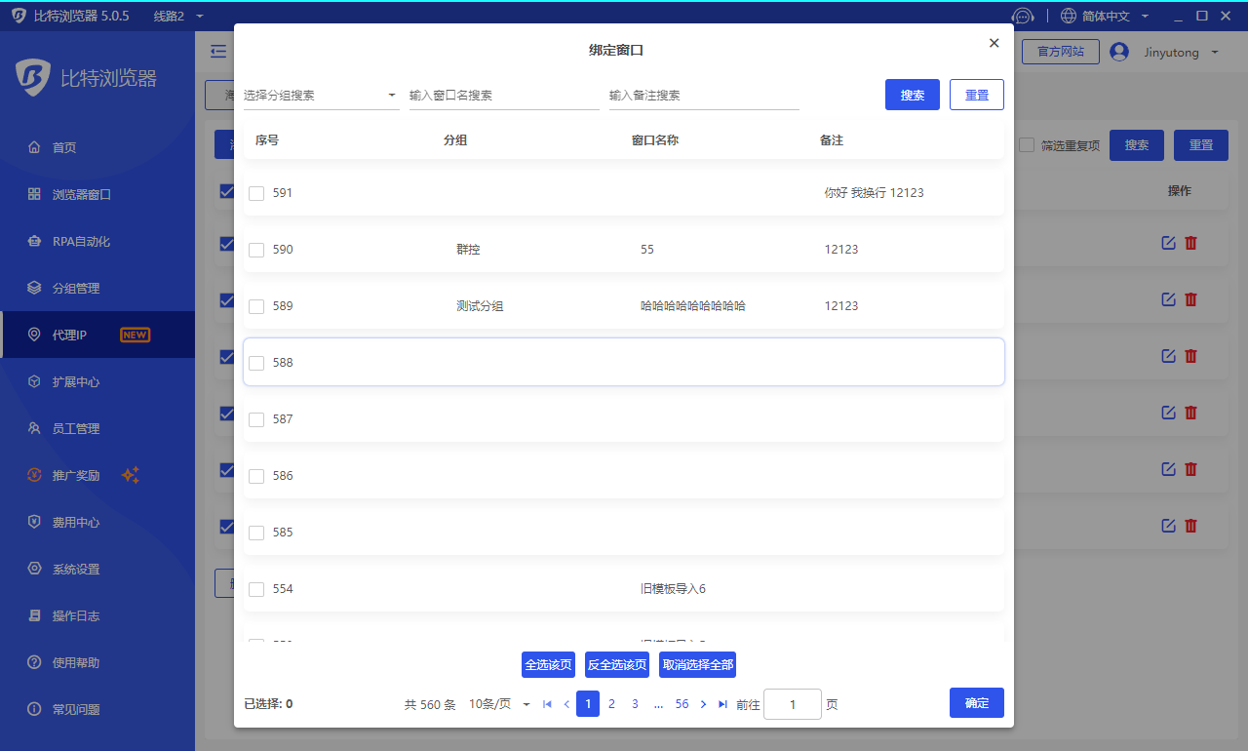1248x751 pixels.
Task: Click the customer service chat icon
Action: [1022, 17]
